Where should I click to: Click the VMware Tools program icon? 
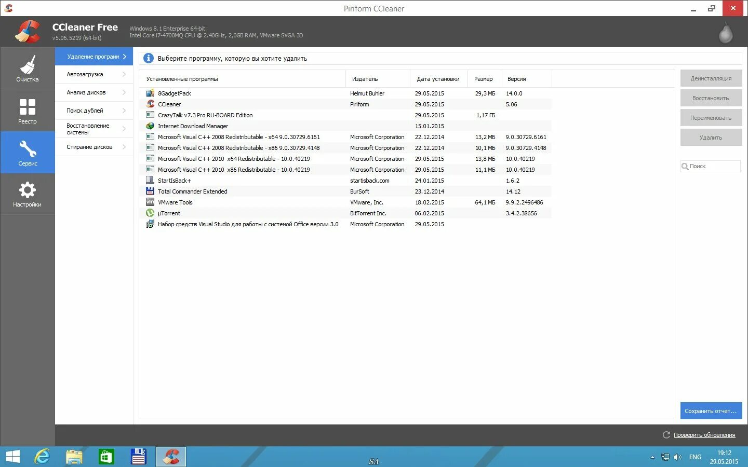coord(150,202)
